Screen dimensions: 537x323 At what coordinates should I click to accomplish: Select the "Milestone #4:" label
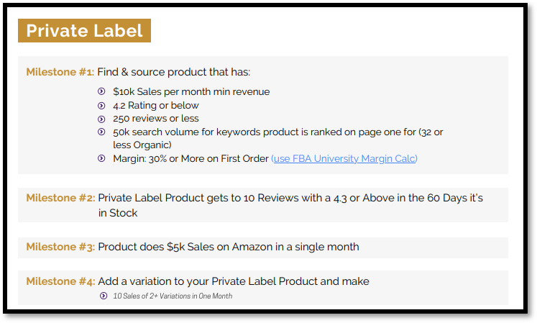[60, 281]
